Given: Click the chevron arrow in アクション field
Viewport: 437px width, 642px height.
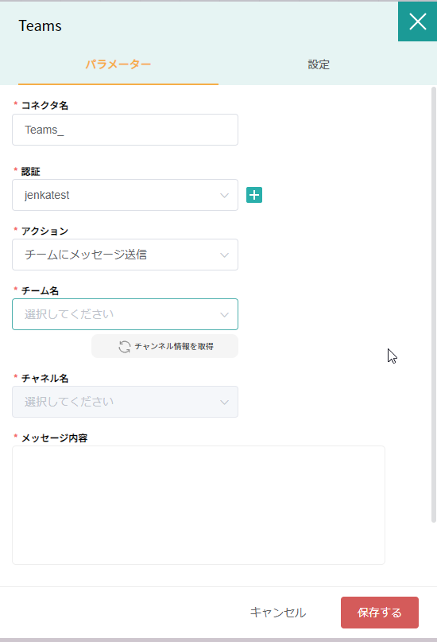Looking at the screenshot, I should click(x=224, y=255).
